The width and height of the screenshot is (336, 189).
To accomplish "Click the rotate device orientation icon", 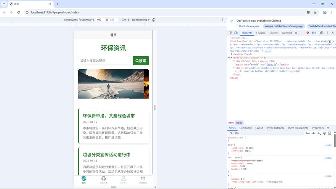I will [x=154, y=20].
